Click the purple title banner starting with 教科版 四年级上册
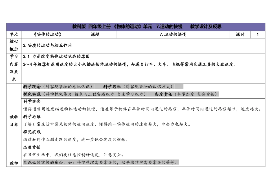Screen dimensions: 268x190 pyautogui.click(x=136, y=27)
